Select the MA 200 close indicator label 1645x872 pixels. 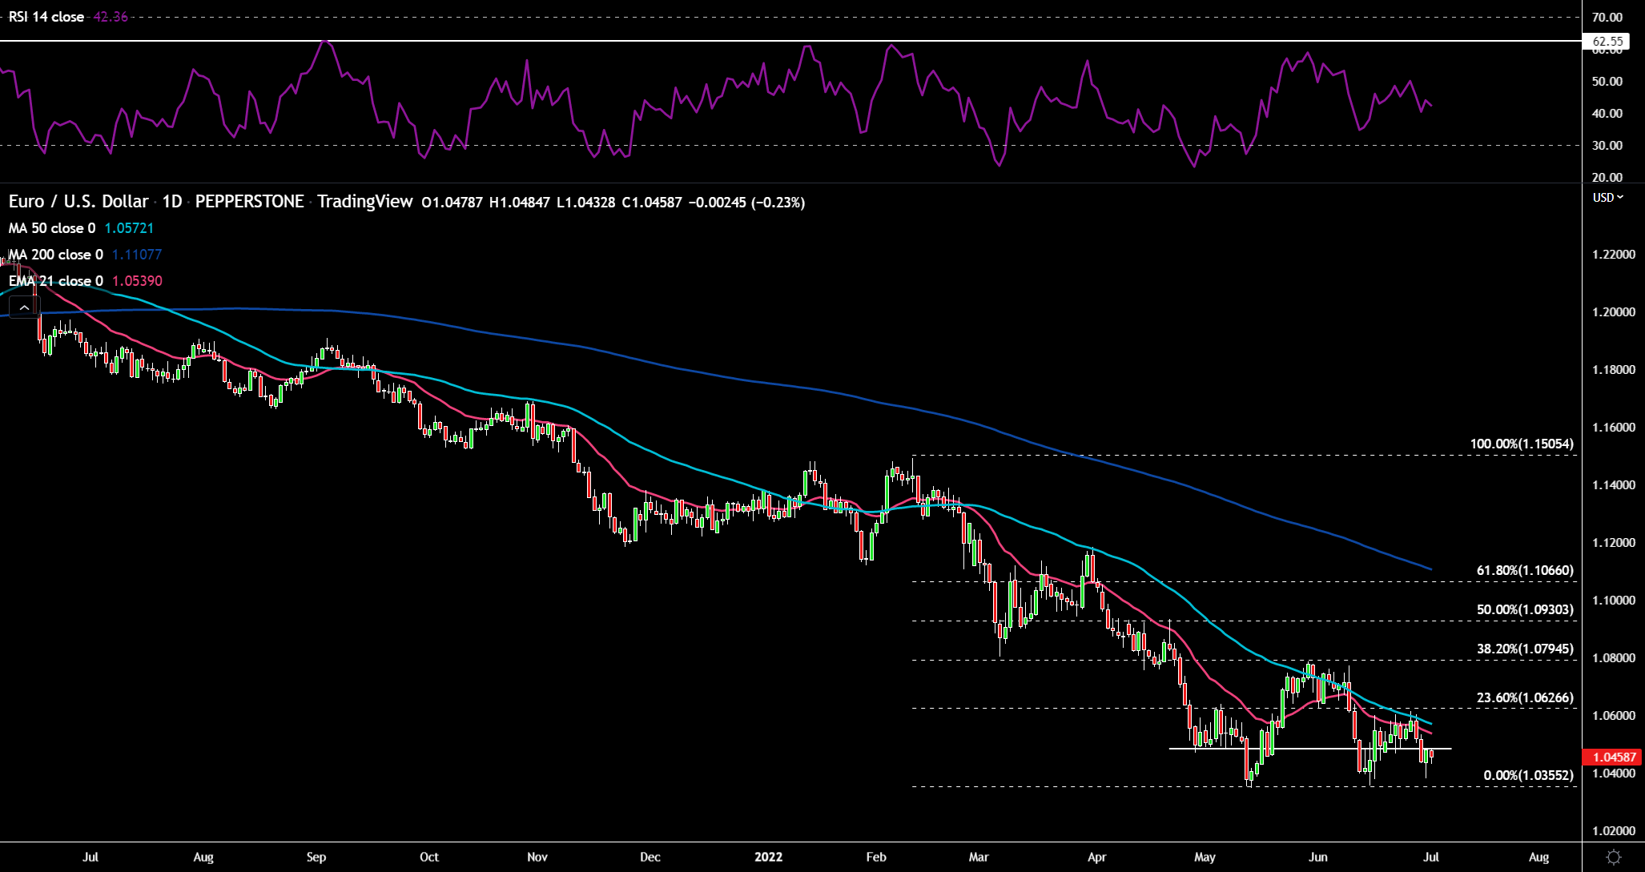[55, 255]
